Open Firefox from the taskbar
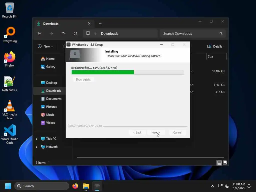Image resolution: width=256 pixels, height=192 pixels. tap(75, 186)
